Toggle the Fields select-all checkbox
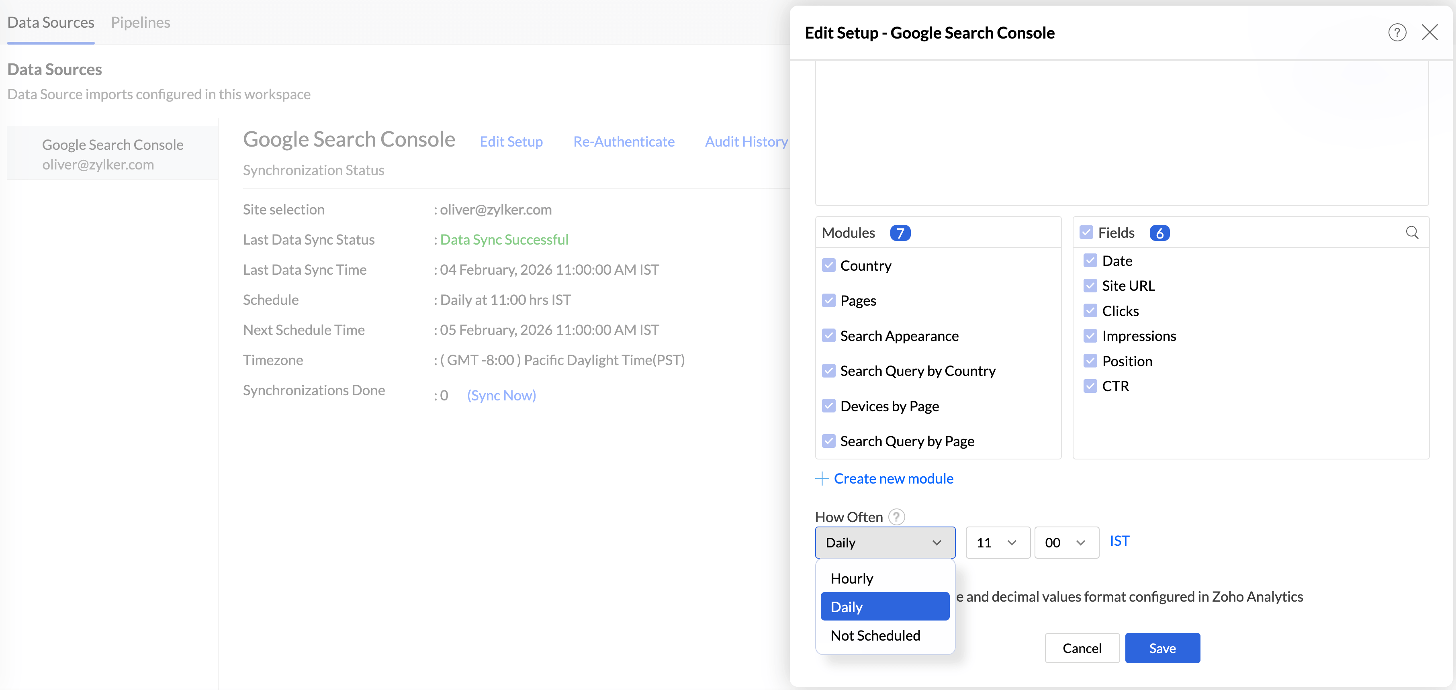The image size is (1456, 690). (1088, 232)
